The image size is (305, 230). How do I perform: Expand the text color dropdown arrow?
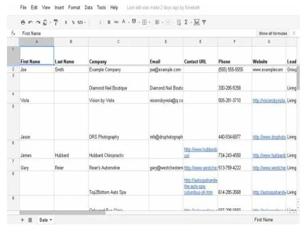[129, 23]
